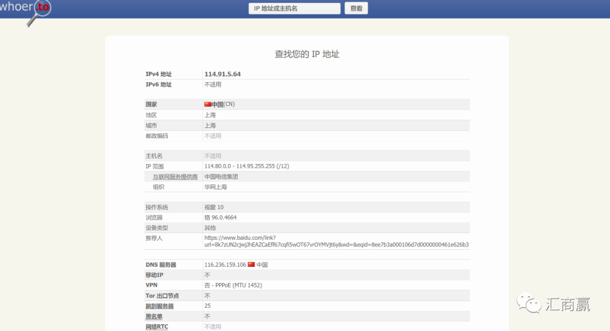Click the 国家 row label

pos(151,104)
